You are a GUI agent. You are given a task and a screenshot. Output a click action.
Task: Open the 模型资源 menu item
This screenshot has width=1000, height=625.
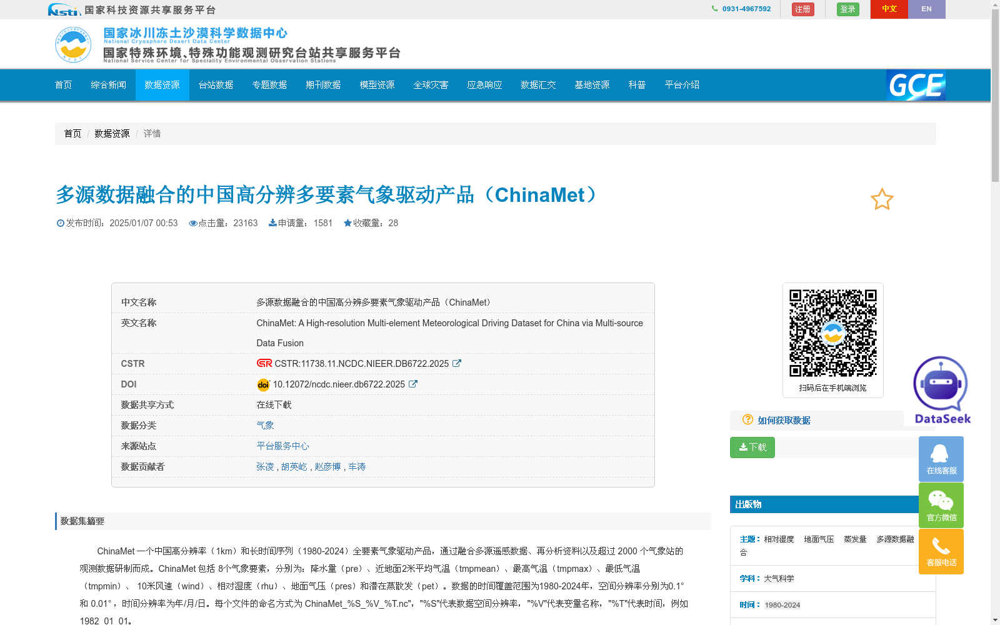(x=377, y=85)
